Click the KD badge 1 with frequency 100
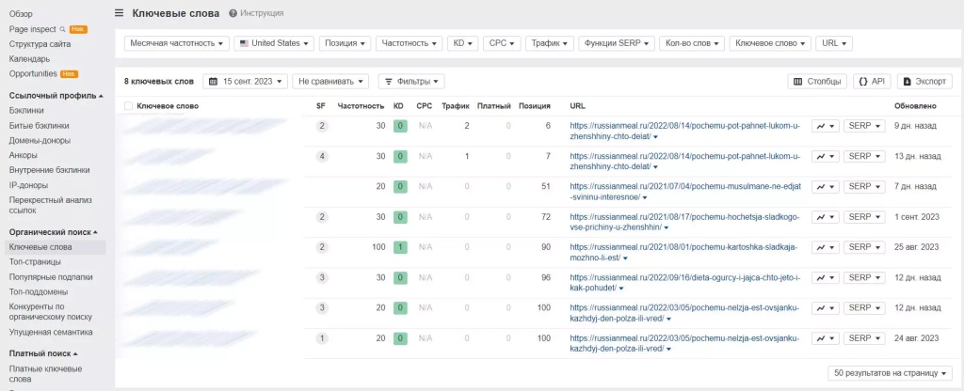This screenshot has width=964, height=391. 399,247
